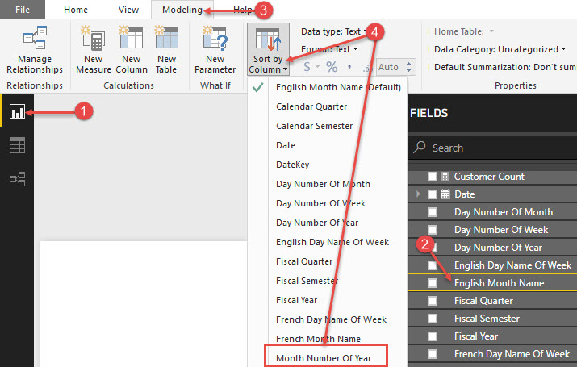Select Date in sort menu

[328, 145]
